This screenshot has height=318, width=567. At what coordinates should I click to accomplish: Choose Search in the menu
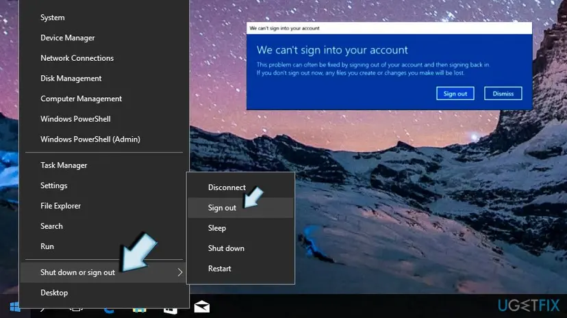coord(104,226)
